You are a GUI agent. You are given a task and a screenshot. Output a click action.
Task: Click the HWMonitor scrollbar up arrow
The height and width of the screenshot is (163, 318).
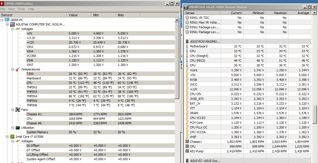tap(177, 20)
